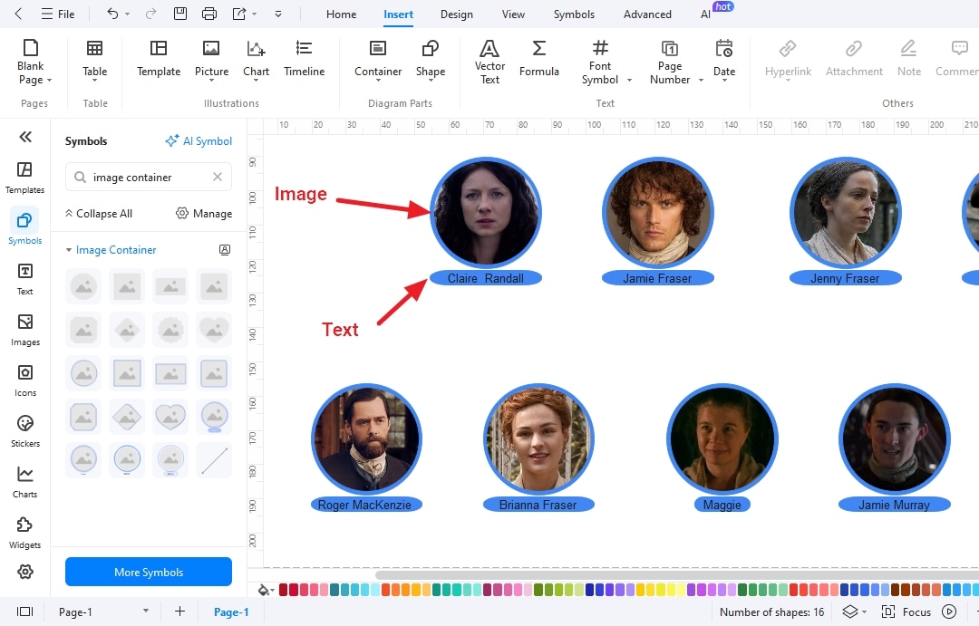Save the document via the toolbar

click(181, 14)
